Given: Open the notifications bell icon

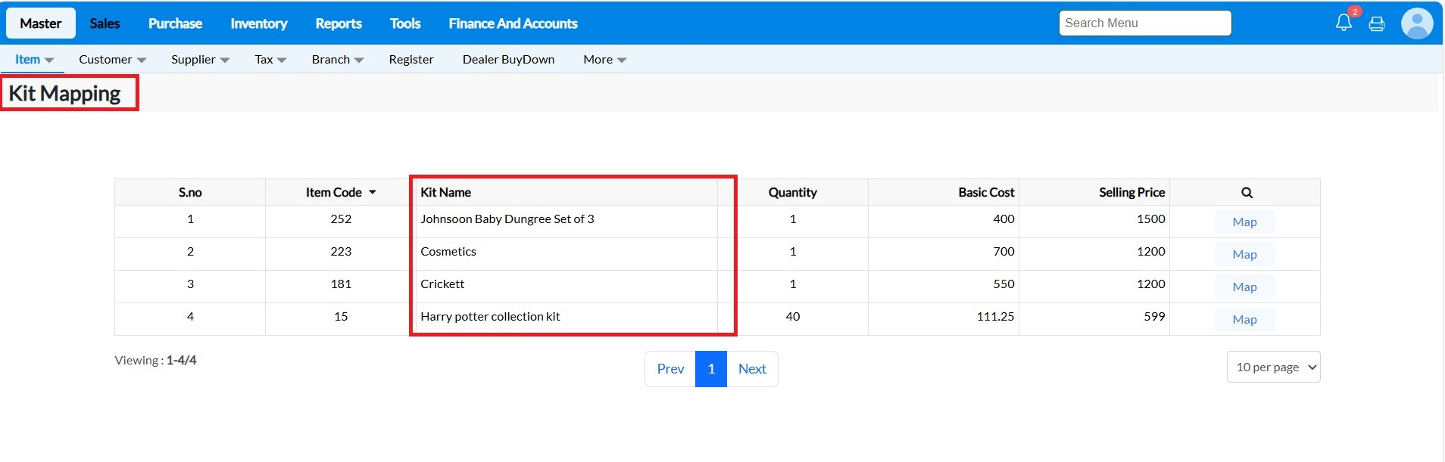Looking at the screenshot, I should (x=1343, y=23).
